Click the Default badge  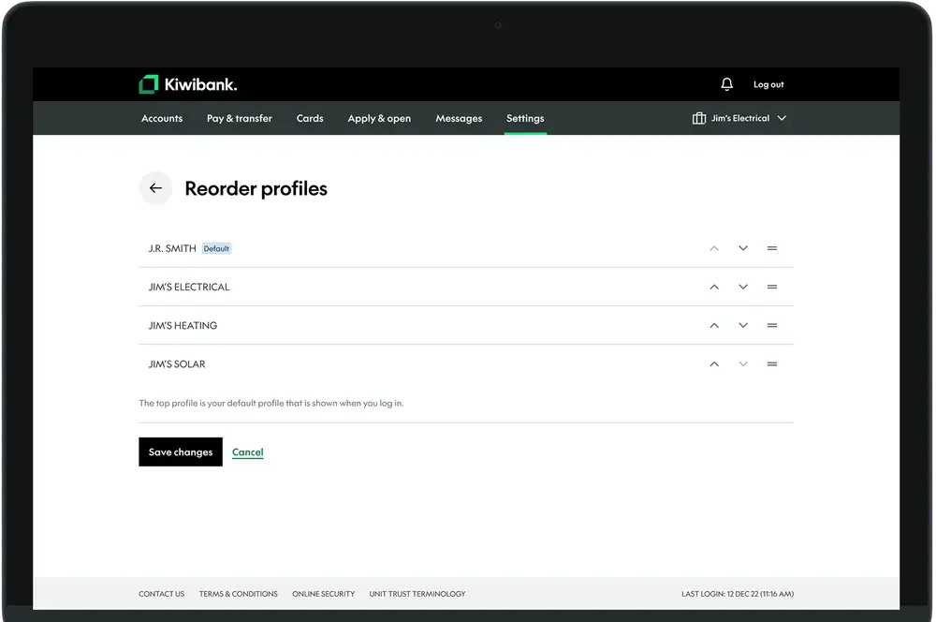pos(216,248)
